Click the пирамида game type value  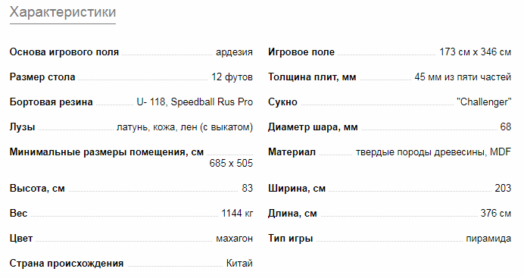[x=488, y=239]
